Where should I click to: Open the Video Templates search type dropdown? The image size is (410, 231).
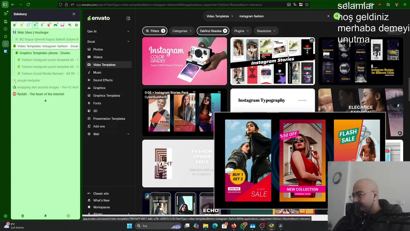[220, 16]
